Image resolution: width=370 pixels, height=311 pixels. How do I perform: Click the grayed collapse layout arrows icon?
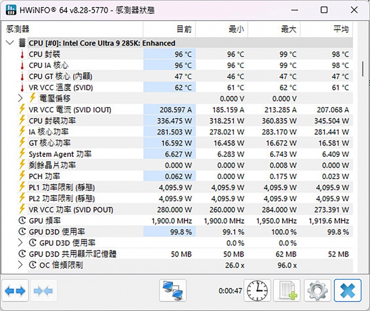click(44, 291)
